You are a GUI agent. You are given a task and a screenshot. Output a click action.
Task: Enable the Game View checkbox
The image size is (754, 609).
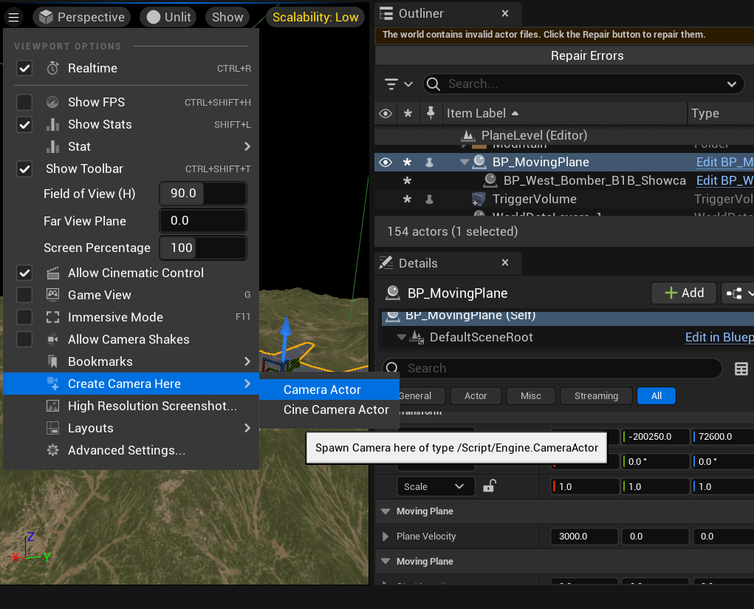pyautogui.click(x=24, y=295)
